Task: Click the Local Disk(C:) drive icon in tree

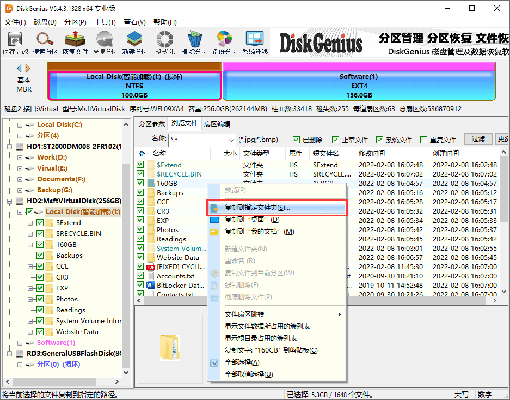Action: (30, 125)
